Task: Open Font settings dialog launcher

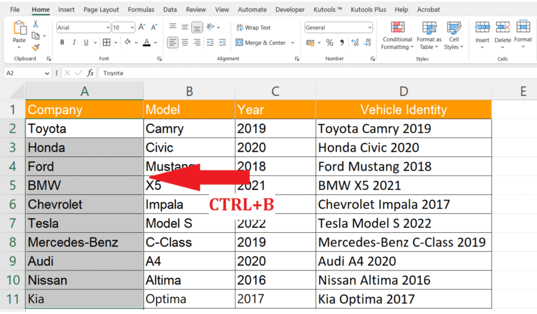Action: click(159, 59)
